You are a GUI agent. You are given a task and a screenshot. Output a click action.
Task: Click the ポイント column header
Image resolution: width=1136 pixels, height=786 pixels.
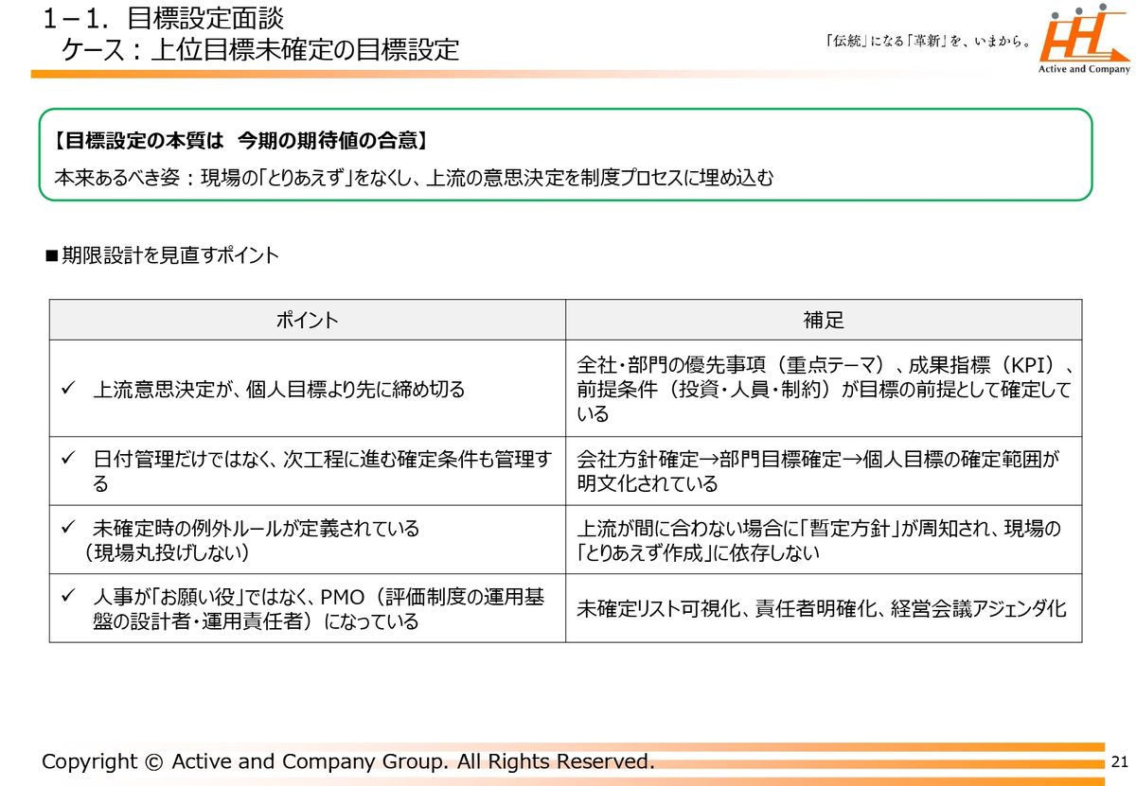307,320
